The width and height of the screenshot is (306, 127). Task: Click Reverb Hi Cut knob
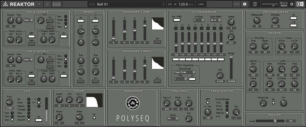[282, 46]
